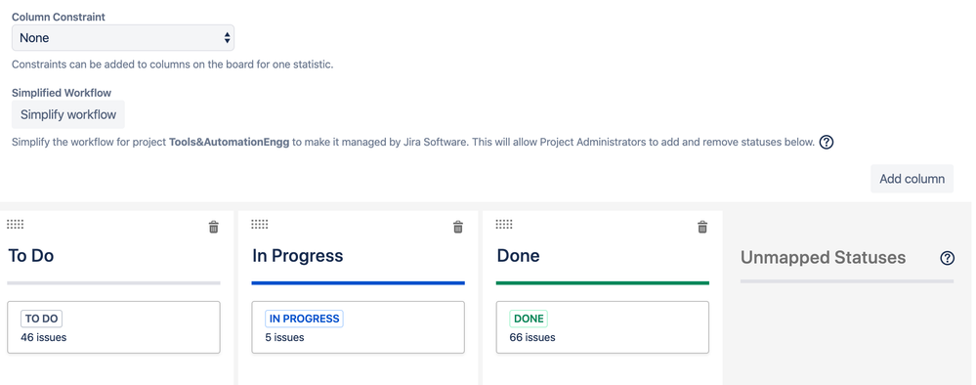The width and height of the screenshot is (976, 385).
Task: Open help icon after Simplify workflow description
Action: point(826,142)
